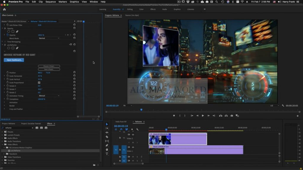
Task: Create ellipse mask under uni.Reframe effect
Action: click(x=9, y=48)
